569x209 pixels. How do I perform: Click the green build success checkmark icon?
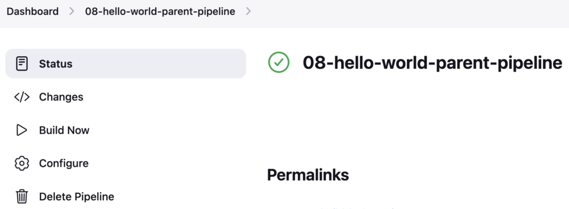pyautogui.click(x=279, y=62)
